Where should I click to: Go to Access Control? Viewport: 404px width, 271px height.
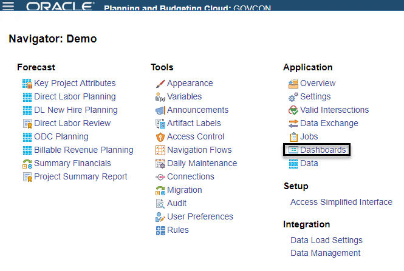pyautogui.click(x=196, y=136)
